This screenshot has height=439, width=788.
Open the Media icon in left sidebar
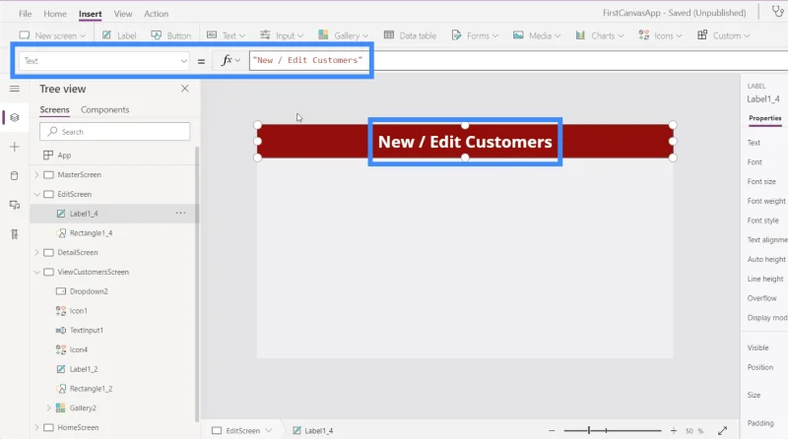[x=15, y=205]
